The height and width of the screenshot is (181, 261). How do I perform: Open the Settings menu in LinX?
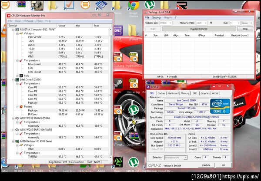[x=157, y=17]
